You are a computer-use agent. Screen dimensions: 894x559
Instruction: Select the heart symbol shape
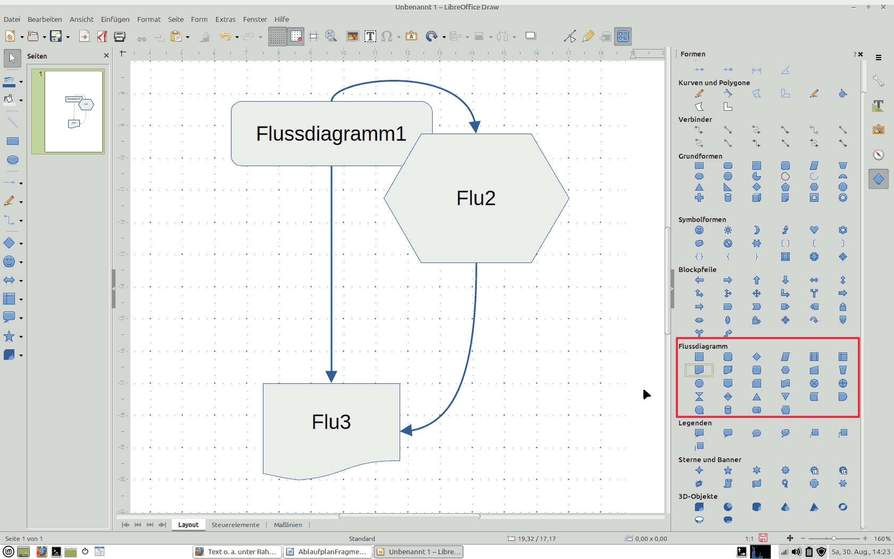pos(814,230)
